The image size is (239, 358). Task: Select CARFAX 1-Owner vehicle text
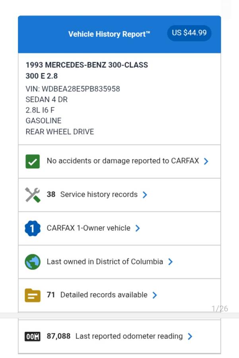point(88,228)
